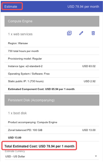103x162 pixels.
Task: Click Instance type: e2-standard-2 row
Action: pos(52,66)
